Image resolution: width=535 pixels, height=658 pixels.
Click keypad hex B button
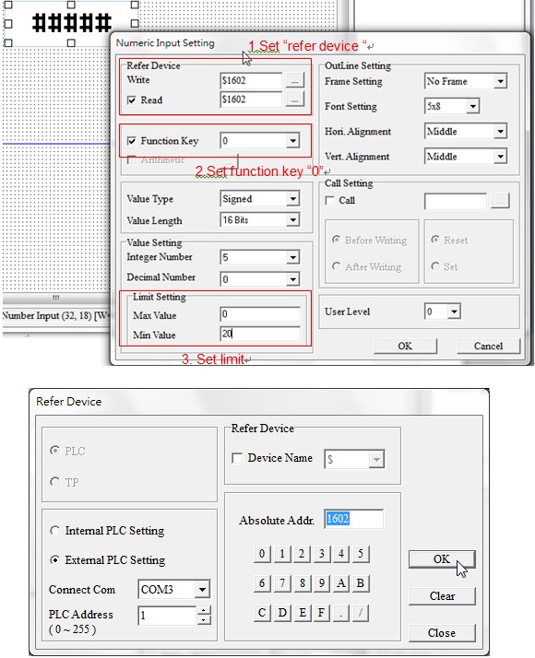tap(361, 583)
